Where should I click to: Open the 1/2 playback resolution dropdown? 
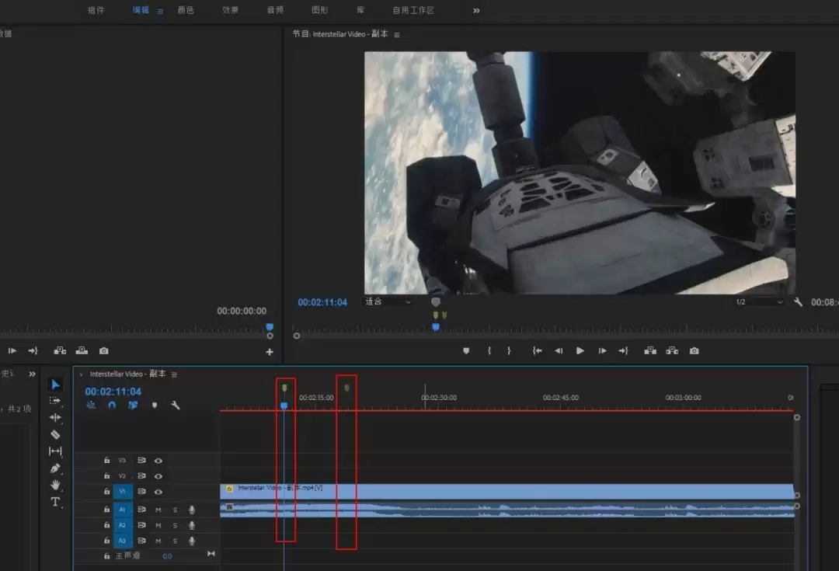(759, 302)
